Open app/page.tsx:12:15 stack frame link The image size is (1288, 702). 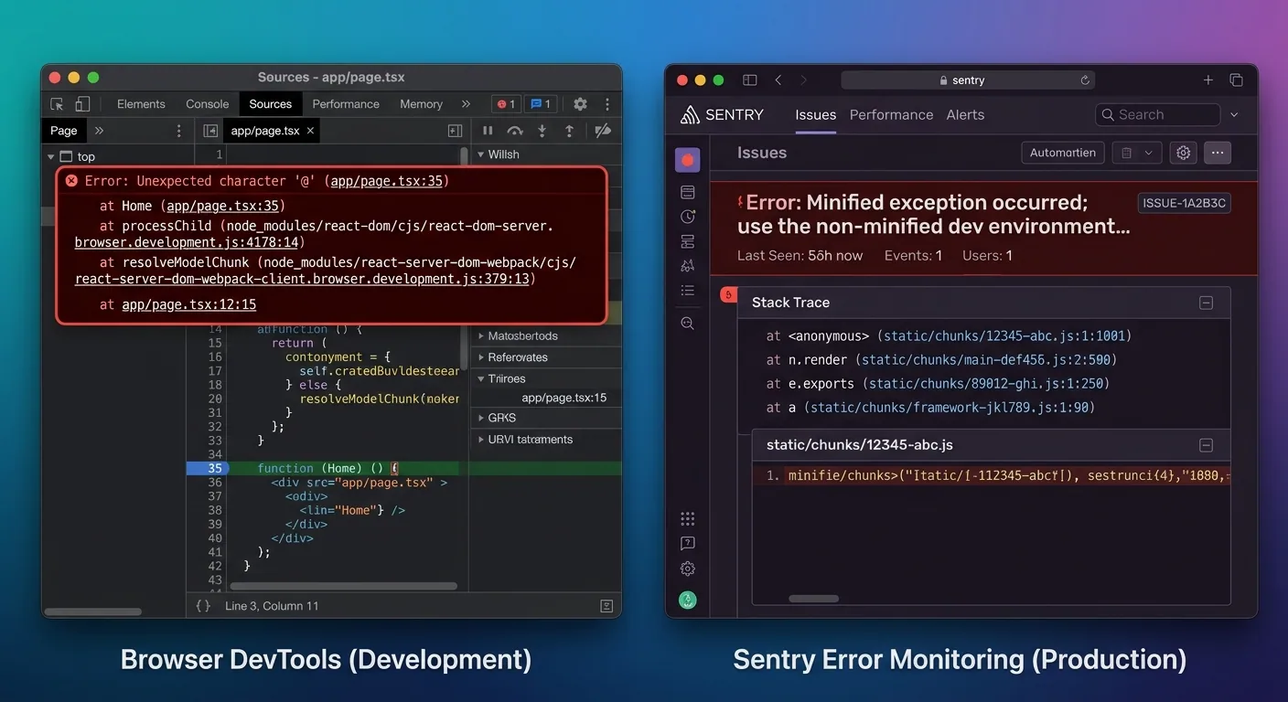(x=189, y=304)
